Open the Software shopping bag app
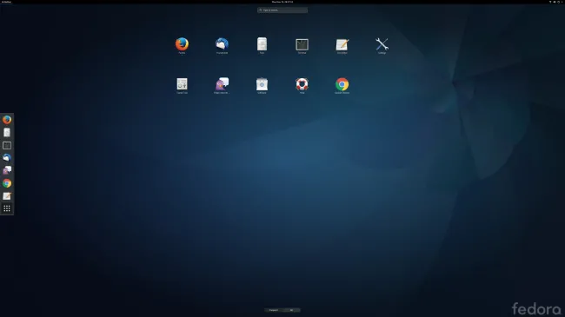This screenshot has width=565, height=317. [x=262, y=84]
